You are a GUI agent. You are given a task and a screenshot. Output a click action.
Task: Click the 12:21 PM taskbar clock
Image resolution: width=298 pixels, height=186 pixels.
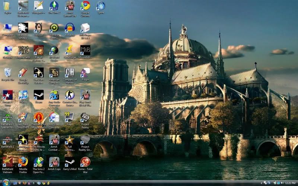click(x=291, y=183)
